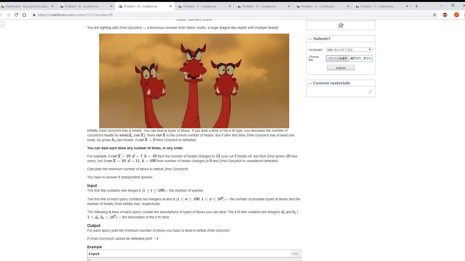Switch to the Dashboard - Educational Codeforces tab
This screenshot has width=465, height=261.
(27, 6)
